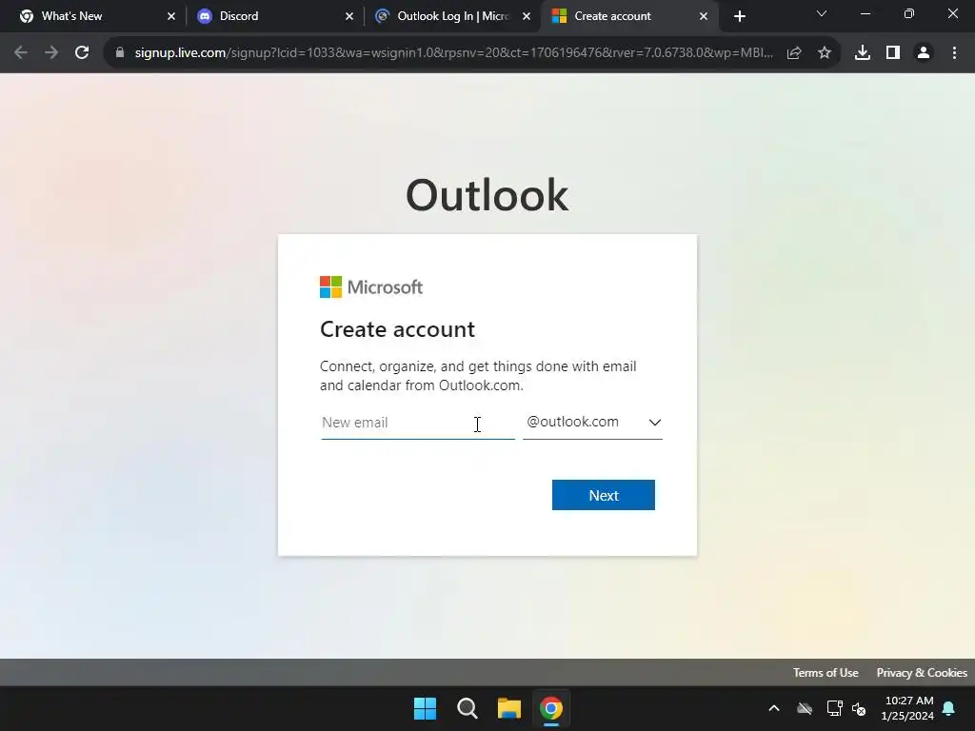Go back to the previous page
This screenshot has height=731, width=975.
coord(21,53)
